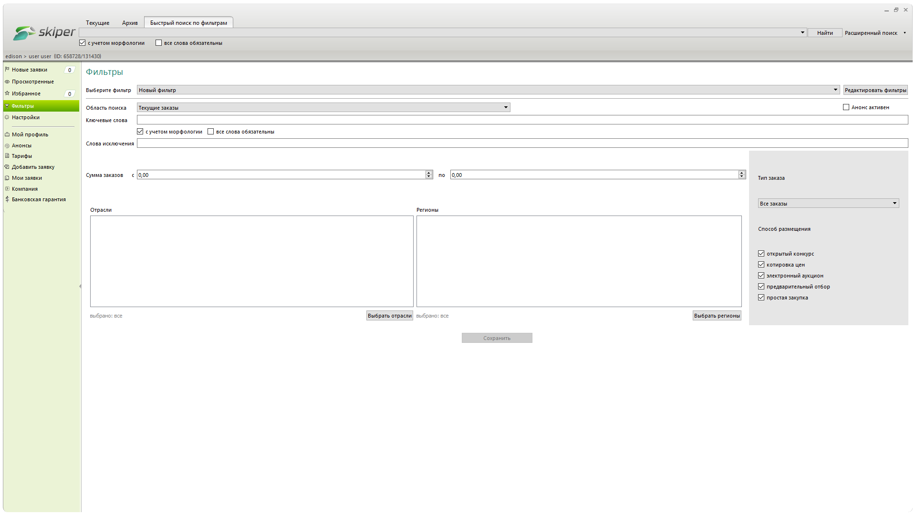916x515 pixels.
Task: Click the Выбрать отрасли button
Action: click(389, 316)
